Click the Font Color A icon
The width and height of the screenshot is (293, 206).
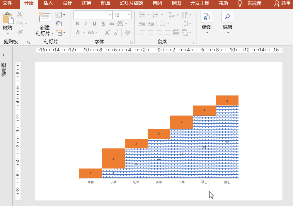point(78,32)
